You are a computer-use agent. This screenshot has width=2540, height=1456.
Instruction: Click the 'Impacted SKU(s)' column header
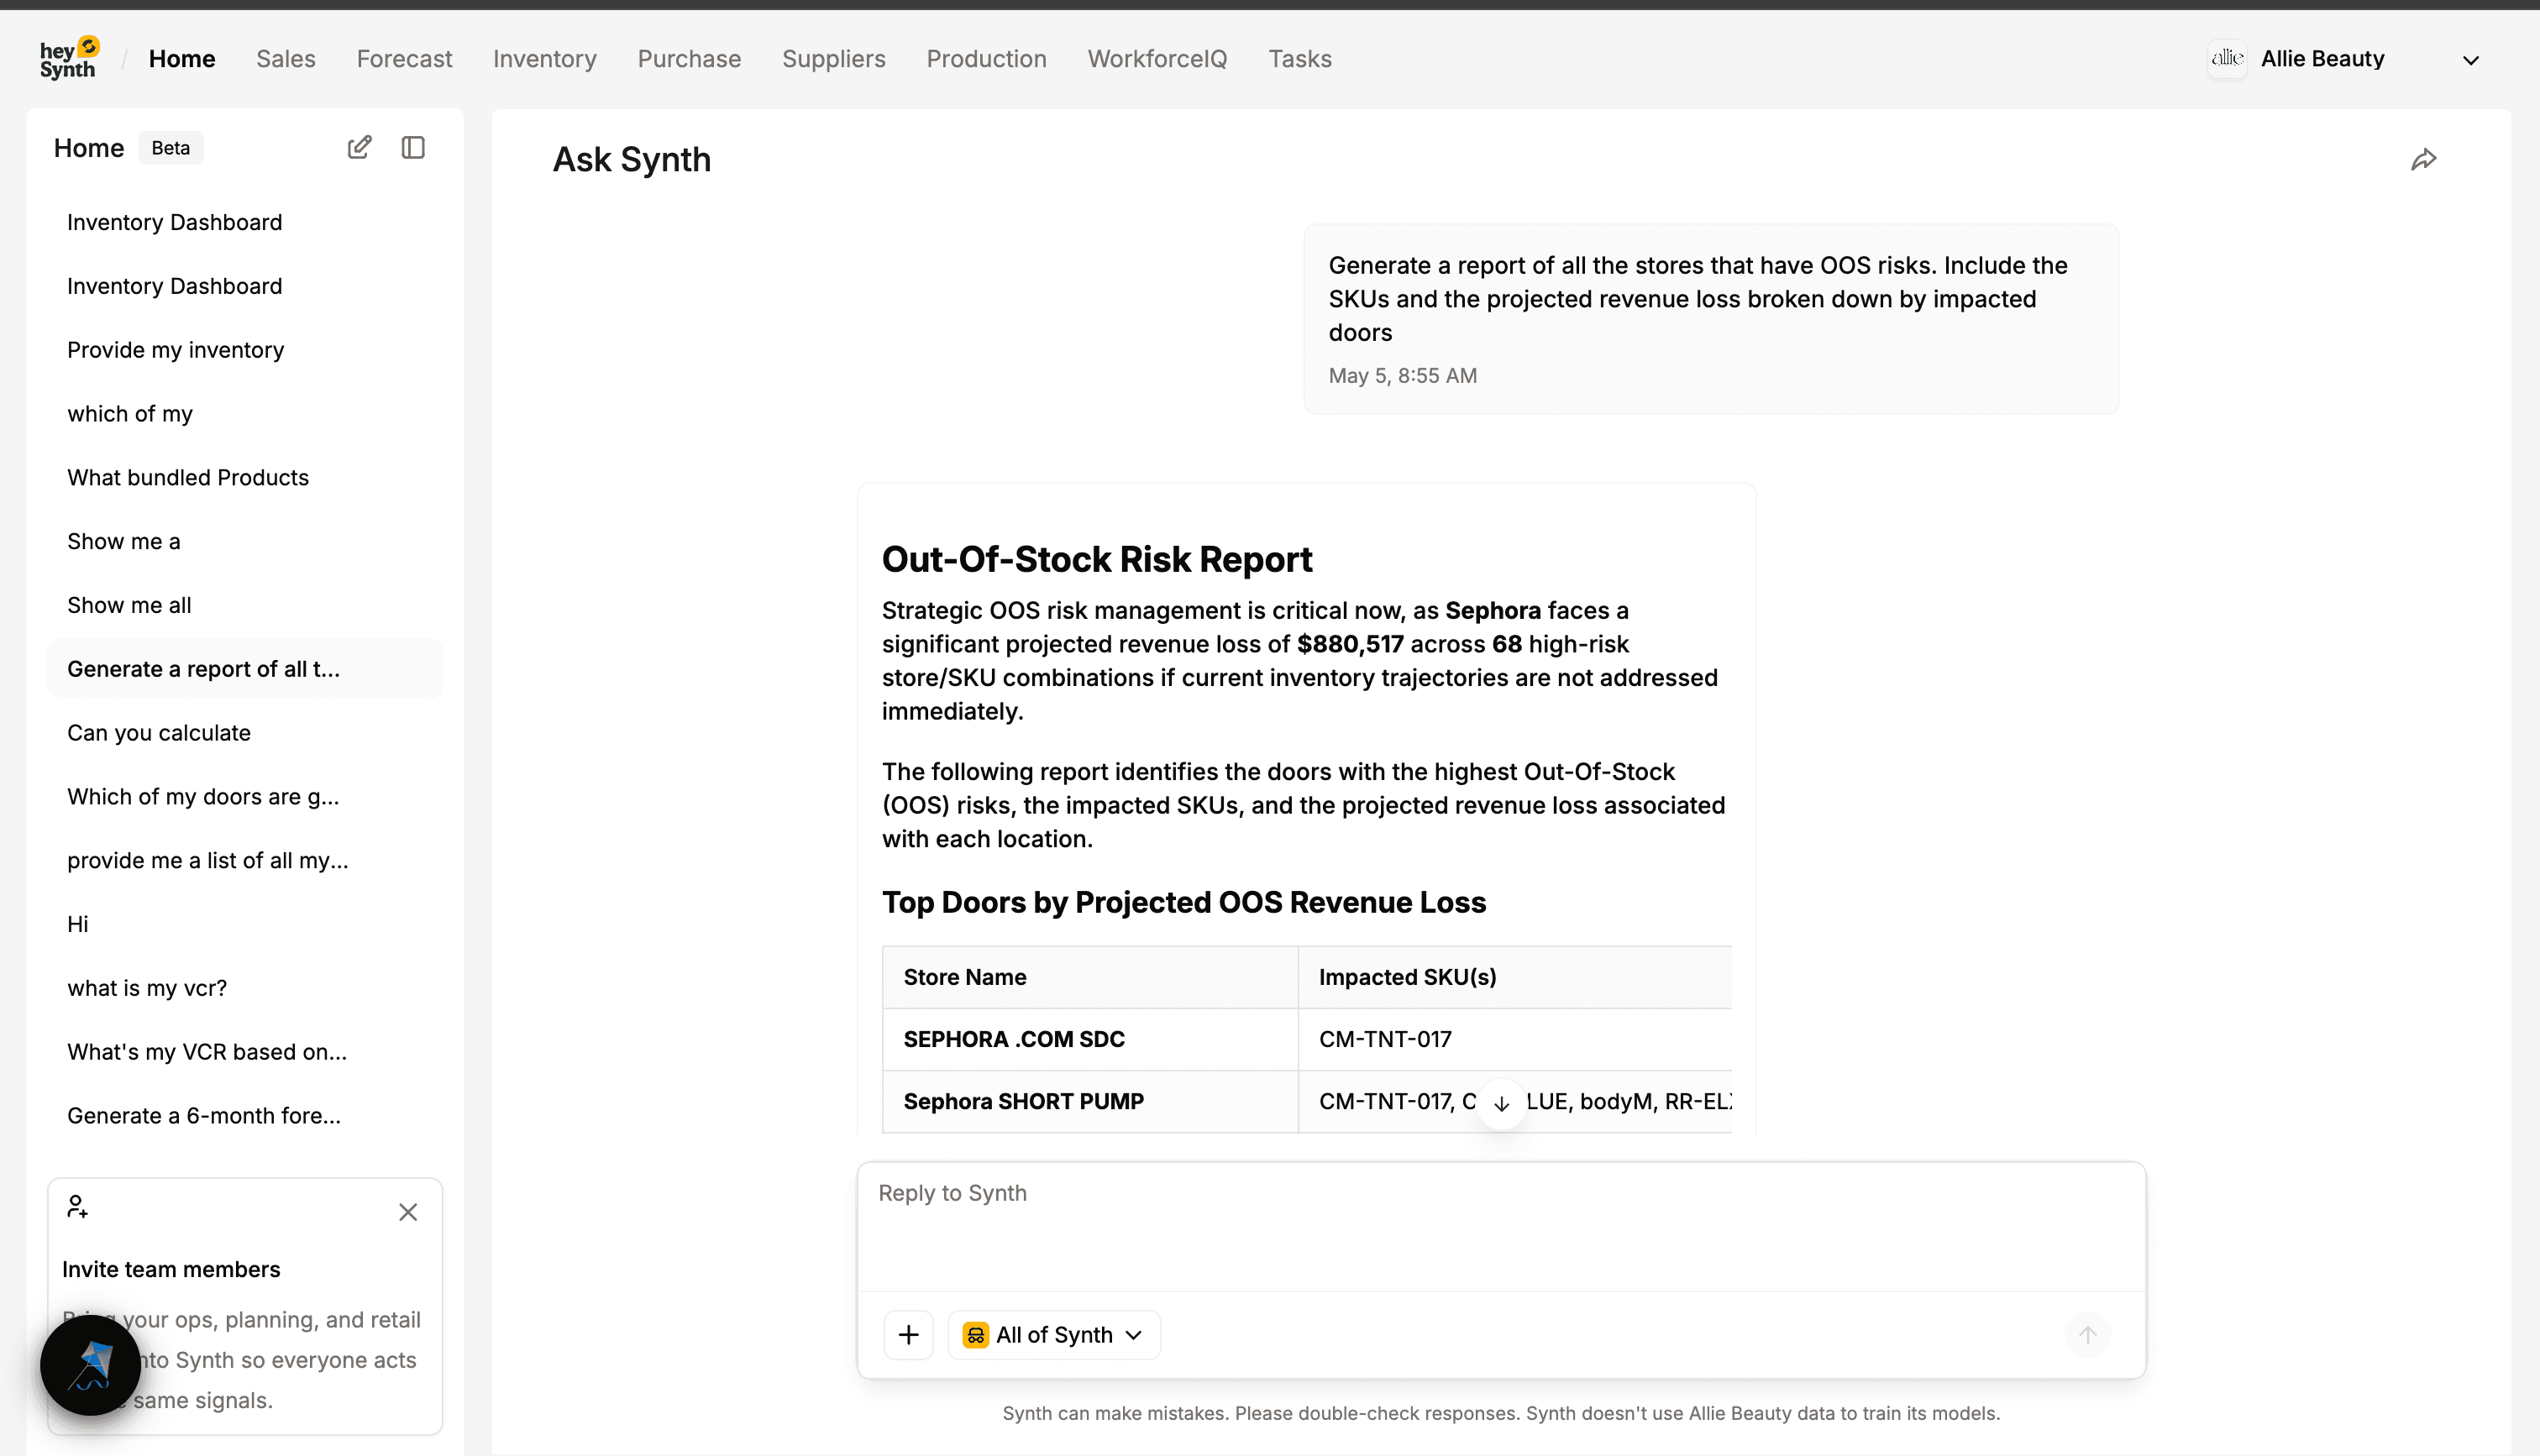1515,977
